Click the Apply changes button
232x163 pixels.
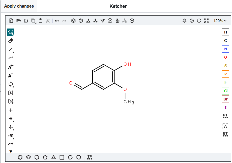click(x=19, y=6)
